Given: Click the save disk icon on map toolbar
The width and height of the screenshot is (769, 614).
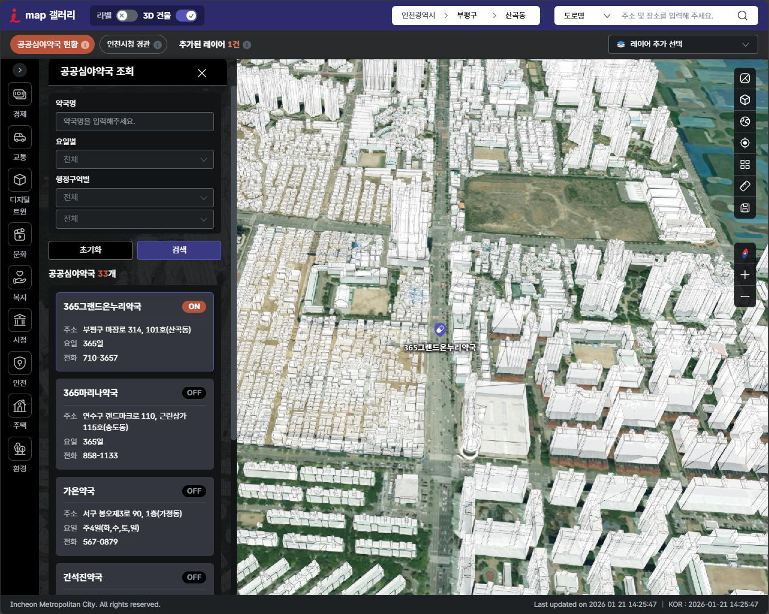Looking at the screenshot, I should [x=745, y=208].
